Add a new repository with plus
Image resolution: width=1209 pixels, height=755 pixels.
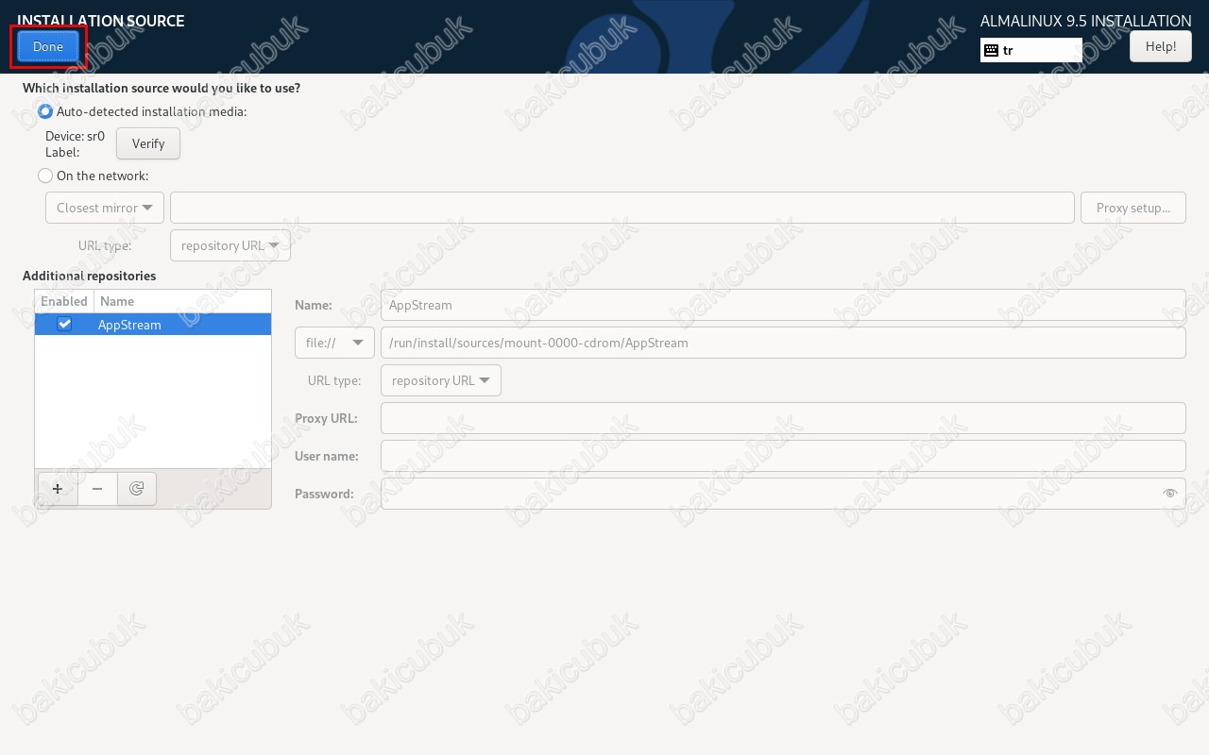[x=58, y=489]
